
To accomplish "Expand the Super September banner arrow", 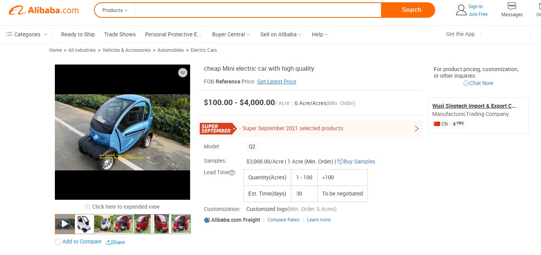I will 417,129.
